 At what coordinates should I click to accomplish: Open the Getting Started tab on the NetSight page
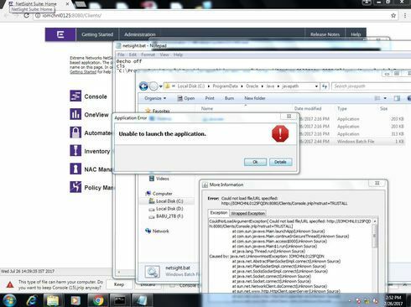click(x=97, y=34)
